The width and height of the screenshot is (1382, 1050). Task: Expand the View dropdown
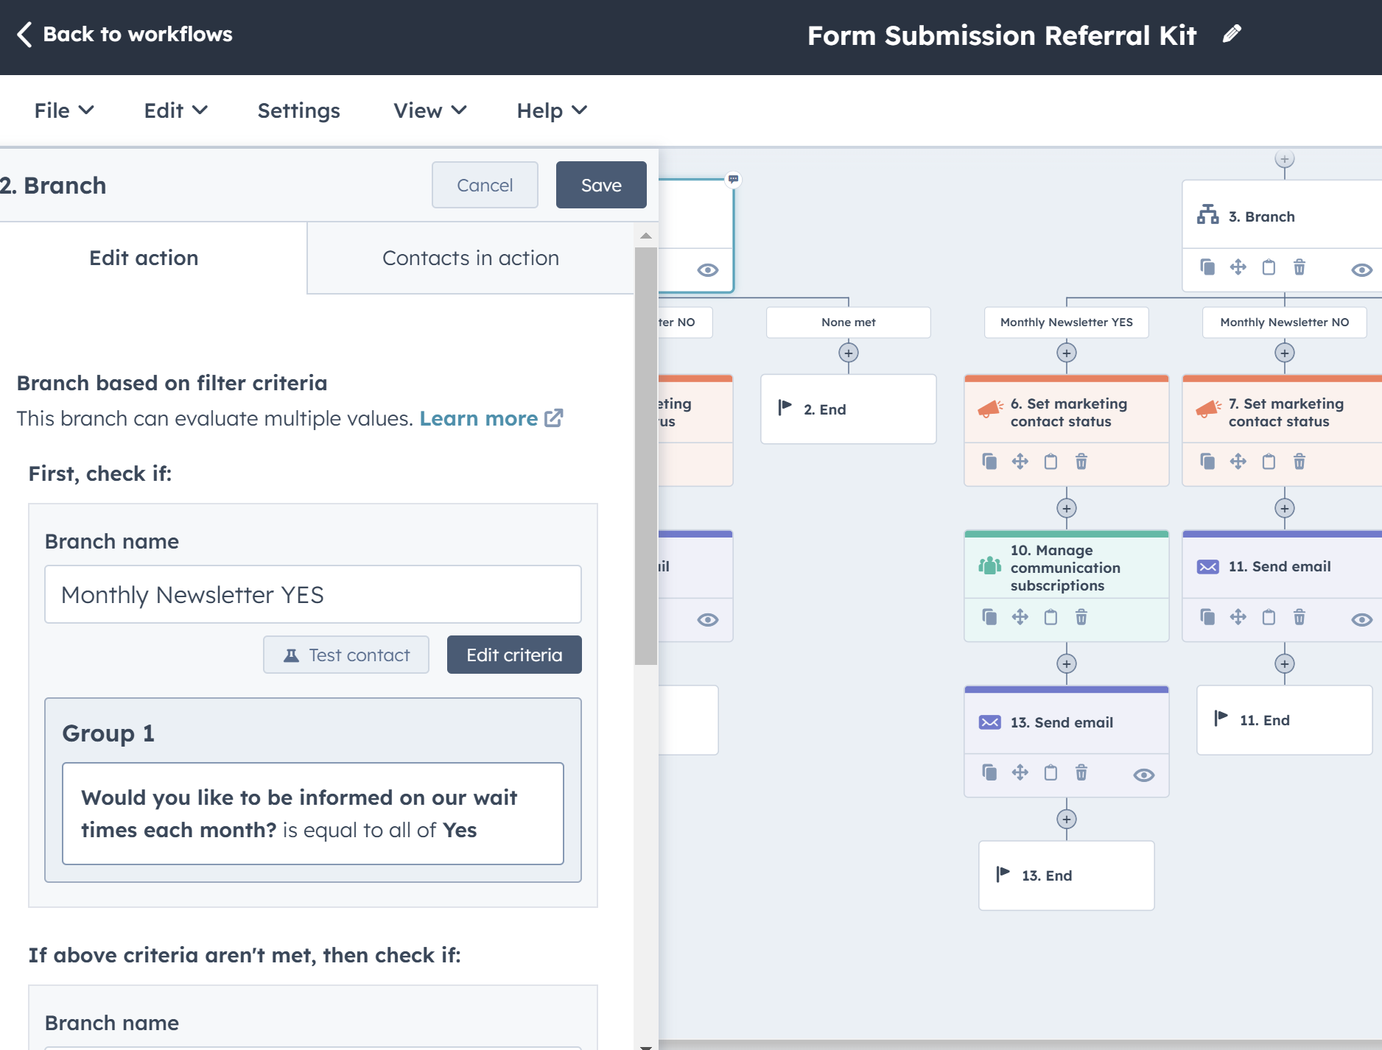[429, 110]
